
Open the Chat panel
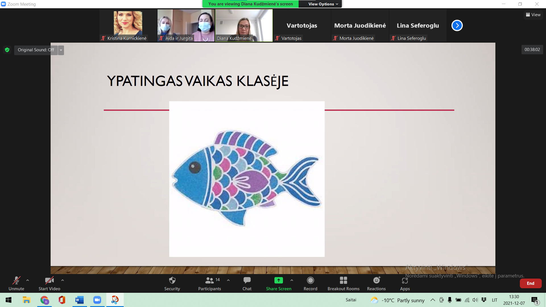pos(247,283)
